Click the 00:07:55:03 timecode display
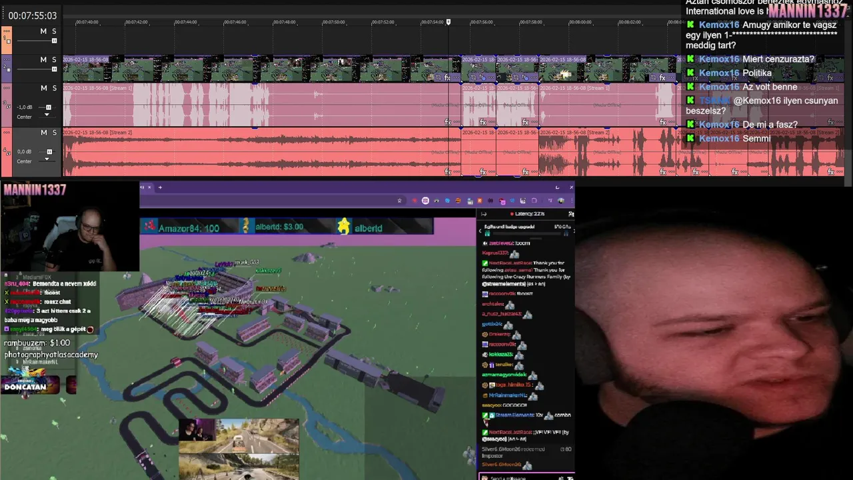 33,15
